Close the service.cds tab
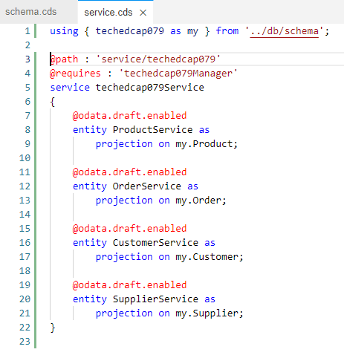 143,13
